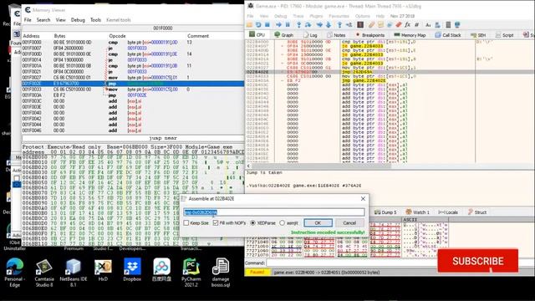535x301 pixels.
Task: Select highlighted jmp row at 001F002E
Action: [133, 84]
